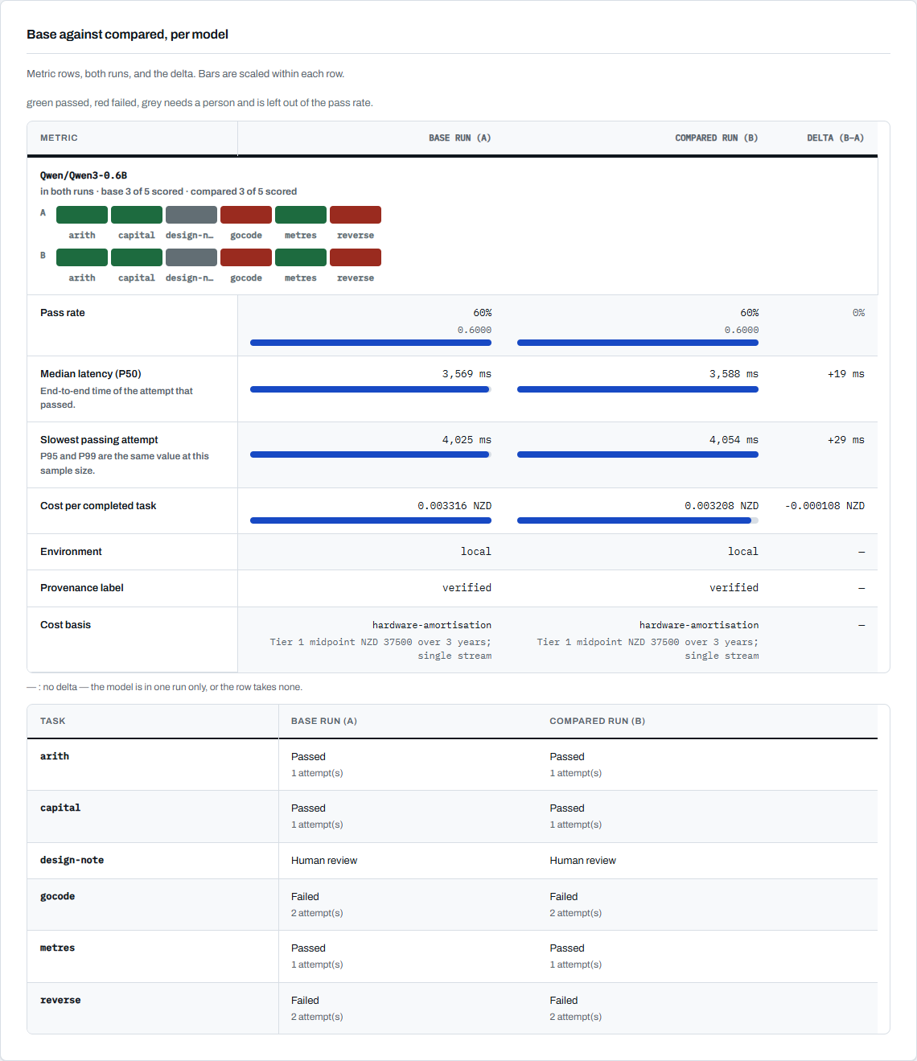The height and width of the screenshot is (1061, 917).
Task: Click the Pass rate row label
Action: point(63,313)
